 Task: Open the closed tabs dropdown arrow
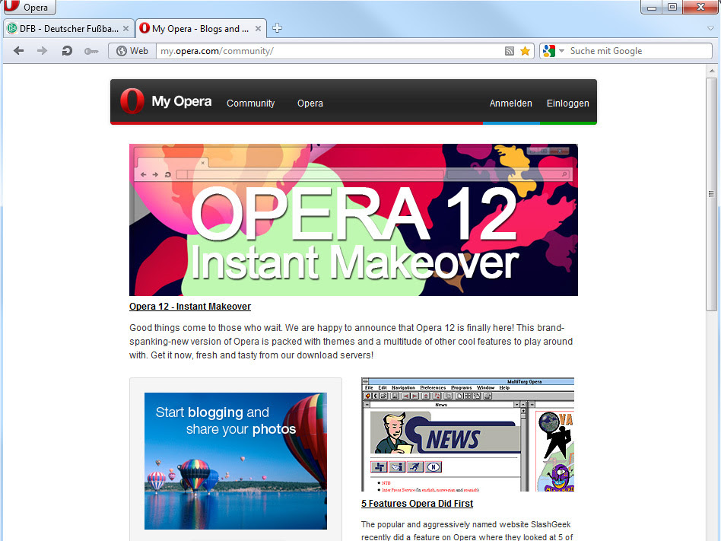(710, 28)
